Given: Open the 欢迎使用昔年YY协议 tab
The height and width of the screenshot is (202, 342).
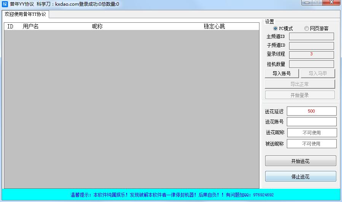Looking at the screenshot, I should (25, 14).
